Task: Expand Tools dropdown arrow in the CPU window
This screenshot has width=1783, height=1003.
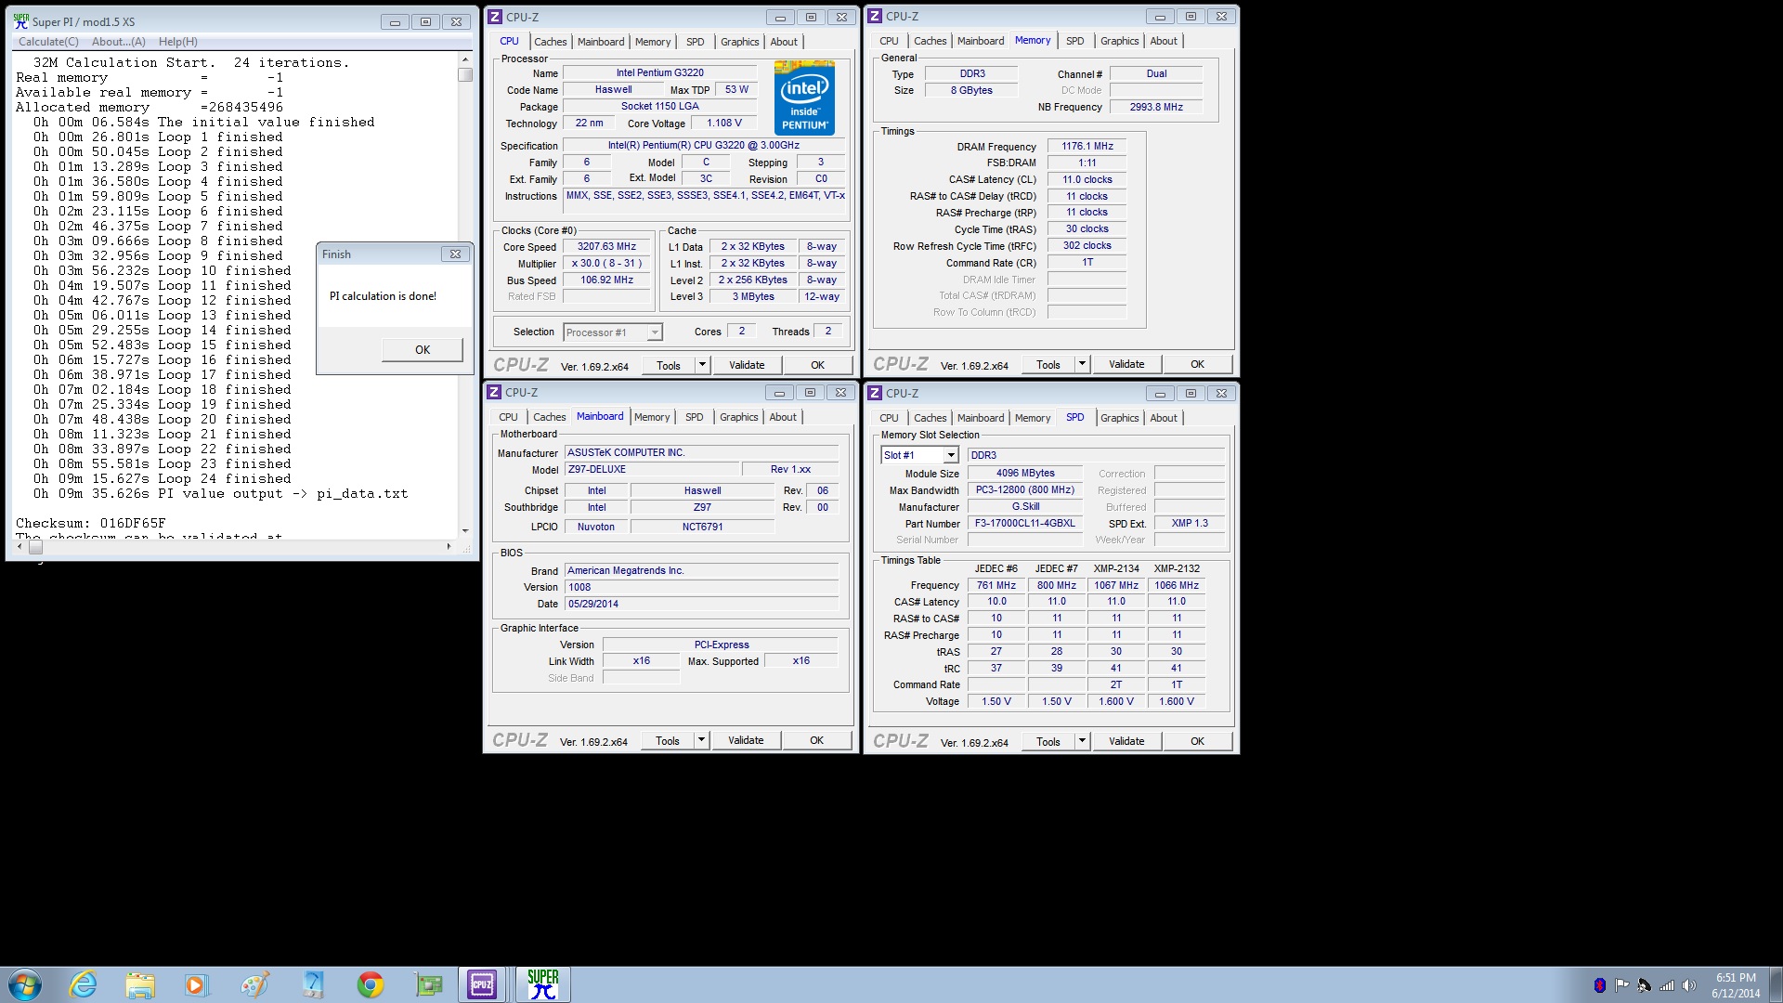Action: point(702,365)
